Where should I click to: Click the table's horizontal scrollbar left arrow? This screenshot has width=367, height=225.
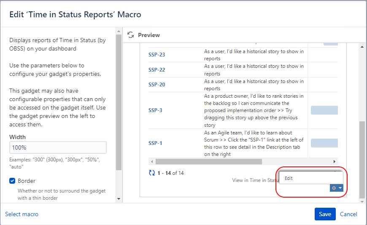tap(151, 161)
